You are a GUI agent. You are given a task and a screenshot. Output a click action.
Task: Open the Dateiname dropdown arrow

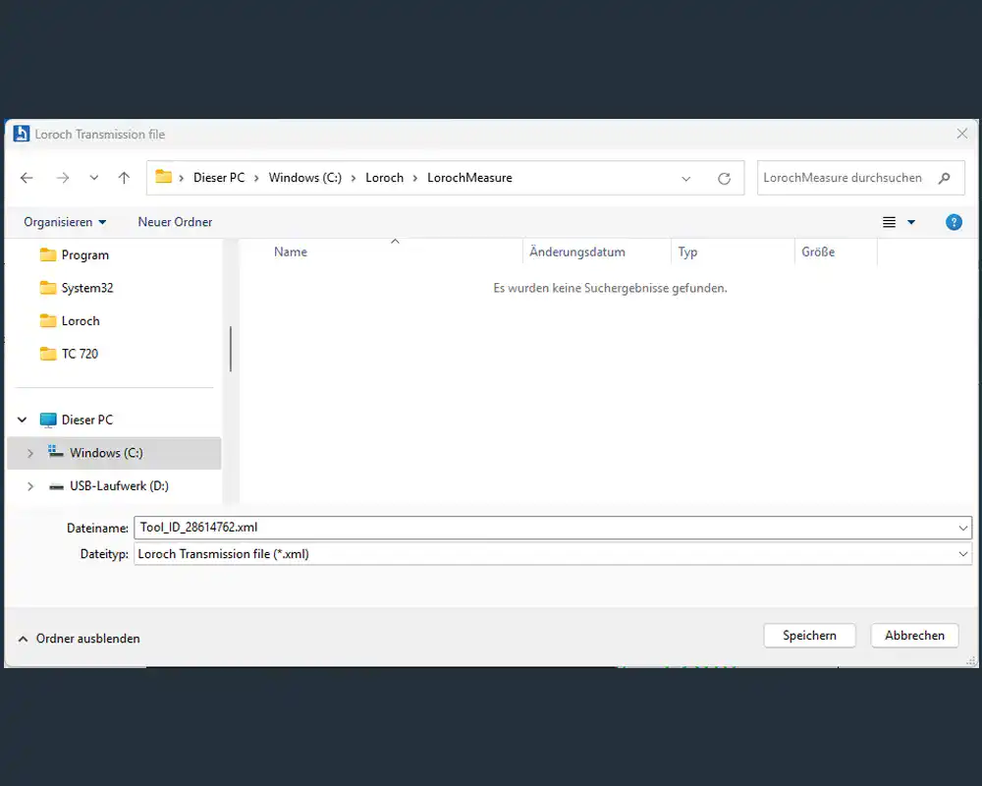pos(963,528)
